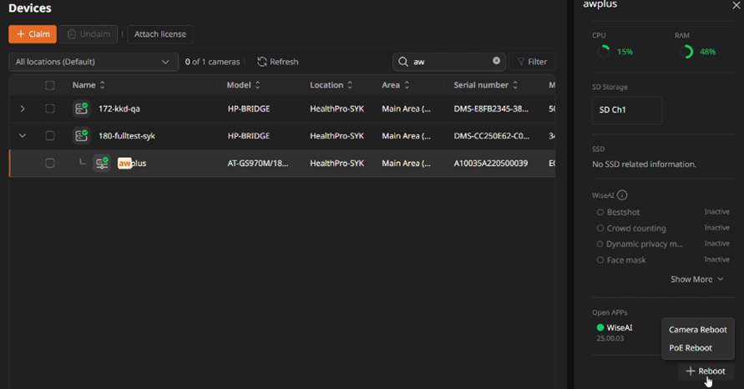Collapse the 180-fulltest-syk bridge row
The height and width of the screenshot is (389, 744).
[x=23, y=135]
